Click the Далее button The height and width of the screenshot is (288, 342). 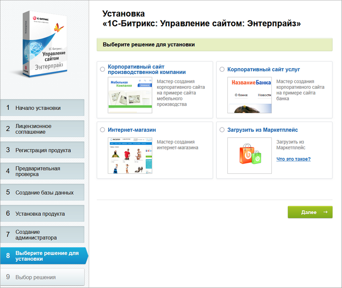coord(310,212)
